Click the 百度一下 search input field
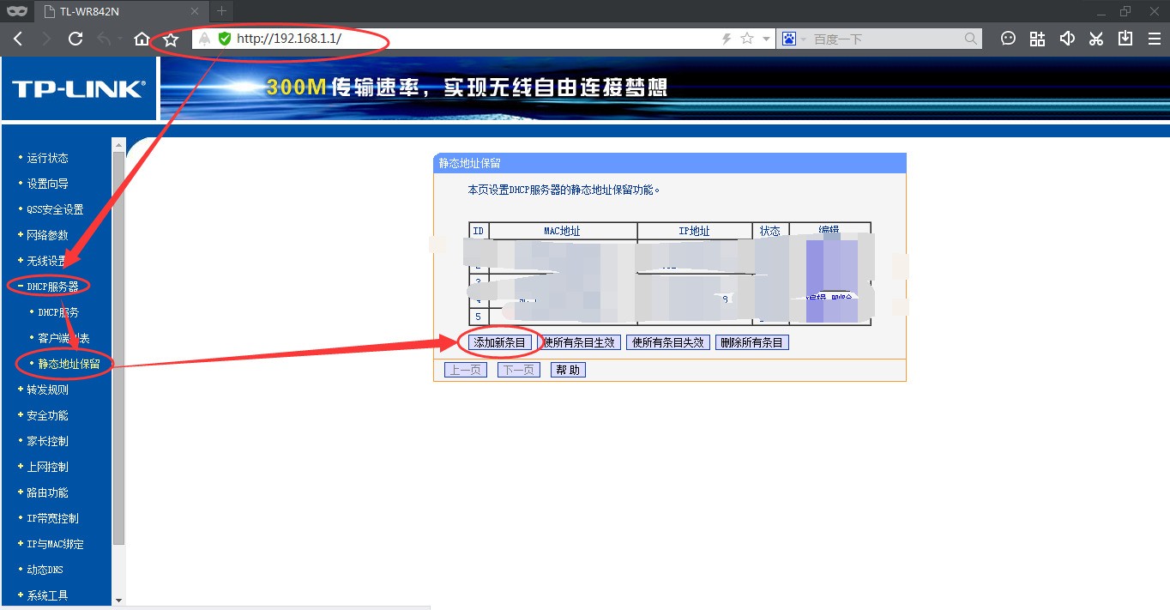 tap(885, 39)
